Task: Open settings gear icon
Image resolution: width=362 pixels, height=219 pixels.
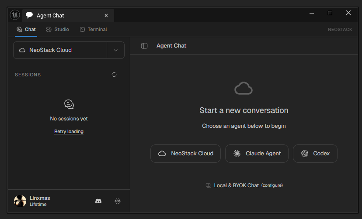Action: 118,201
